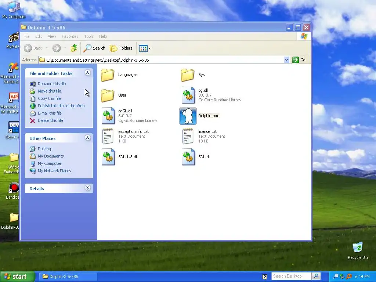376x282 pixels.
Task: Open the Back history dropdown arrow
Action: [47, 48]
